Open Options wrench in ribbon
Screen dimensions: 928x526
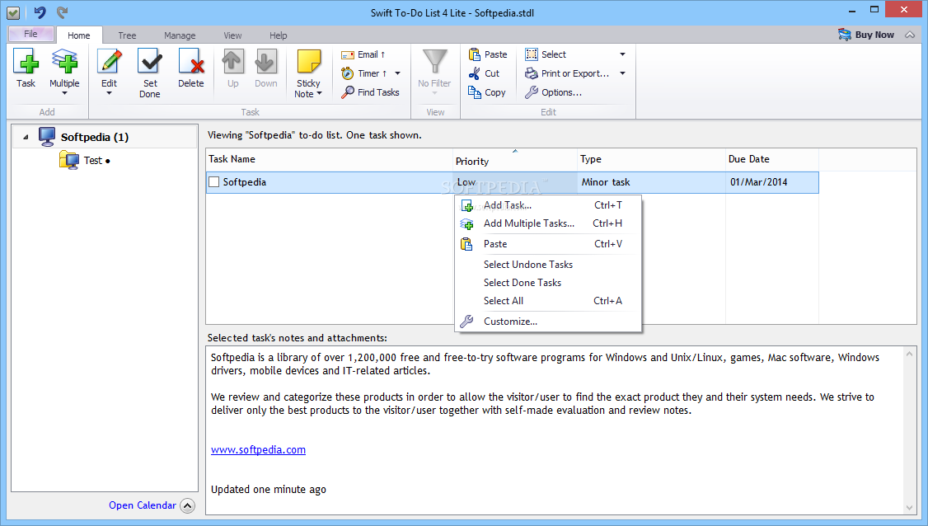click(x=553, y=92)
